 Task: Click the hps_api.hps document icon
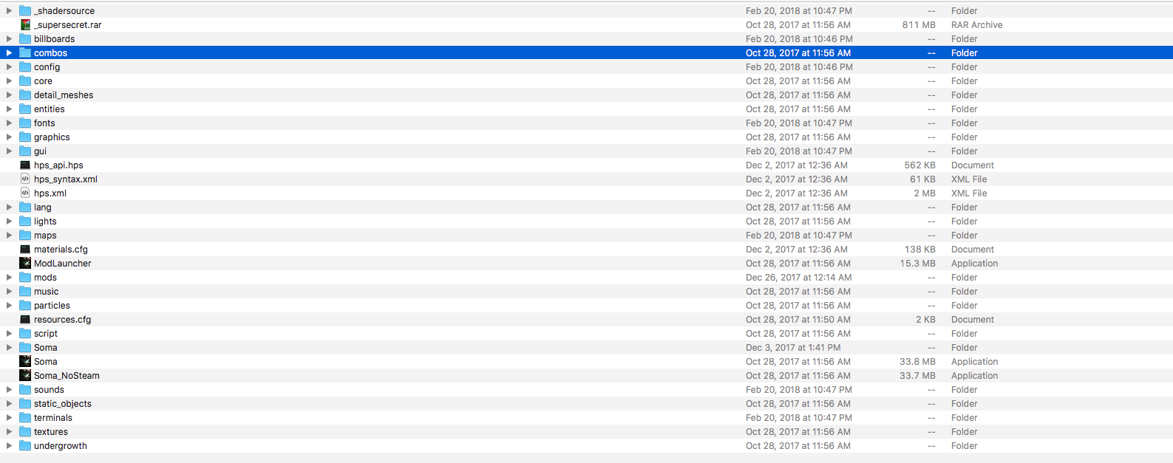(x=25, y=165)
